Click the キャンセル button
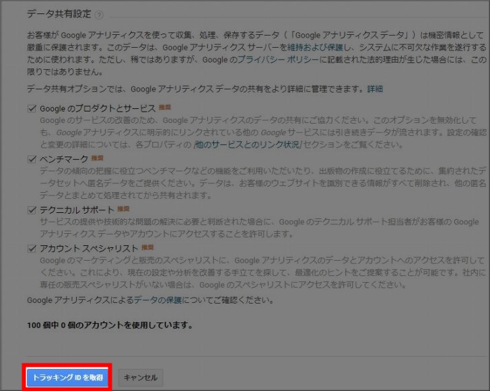 (141, 378)
